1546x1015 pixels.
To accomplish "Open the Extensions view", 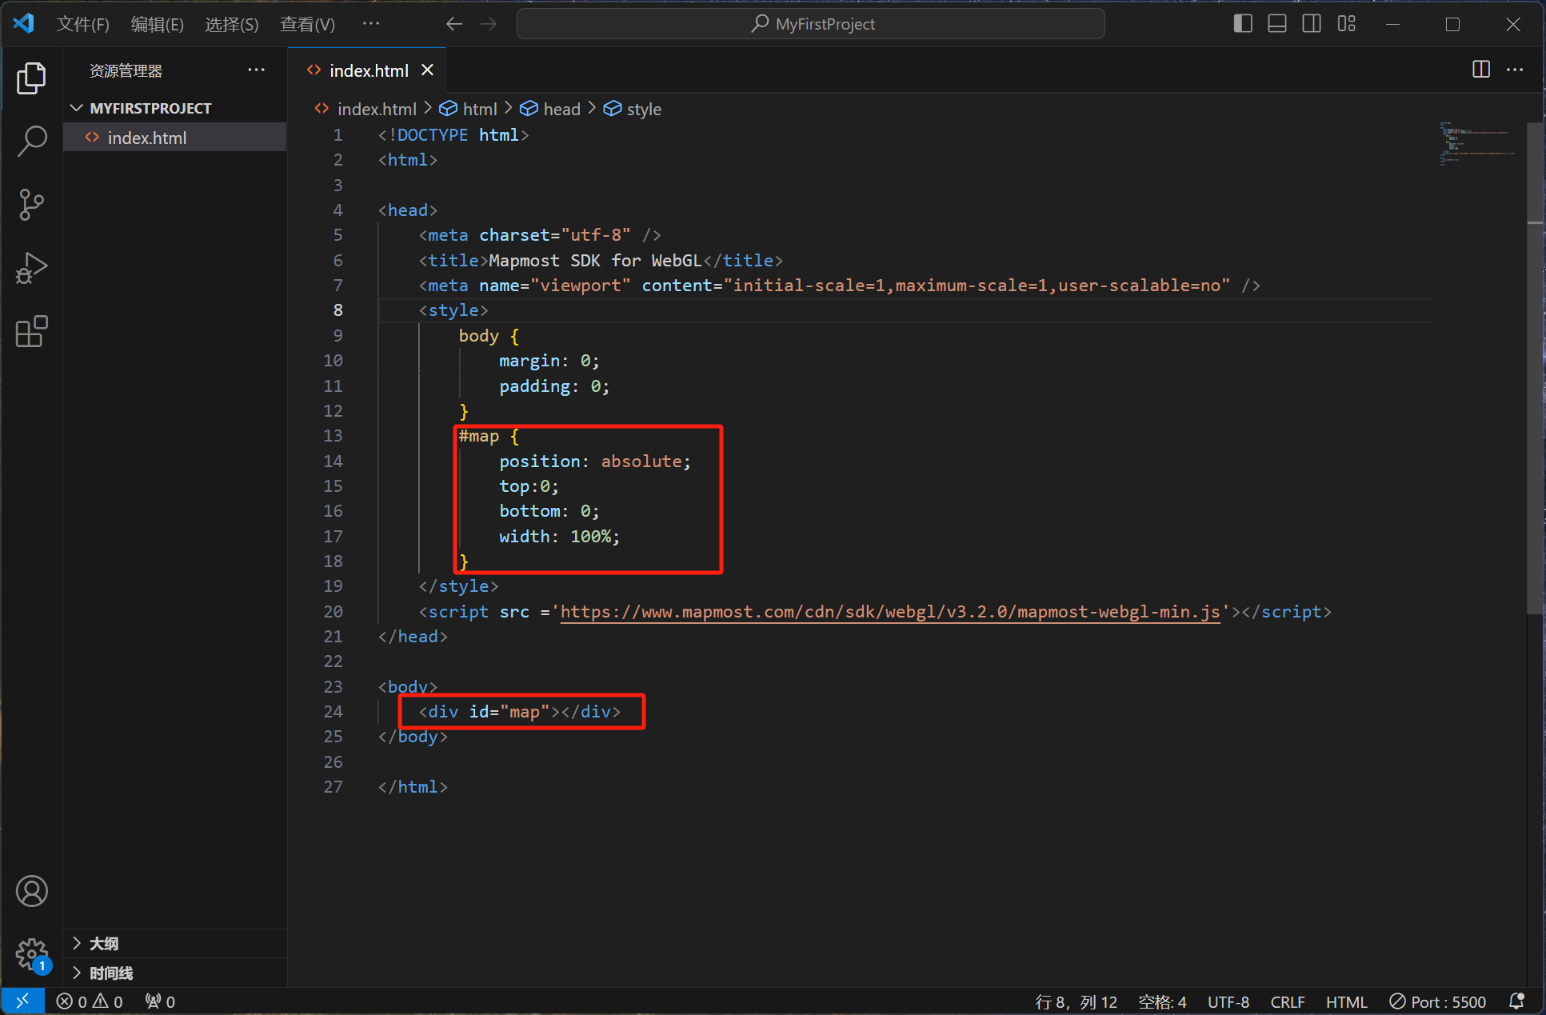I will click(31, 331).
